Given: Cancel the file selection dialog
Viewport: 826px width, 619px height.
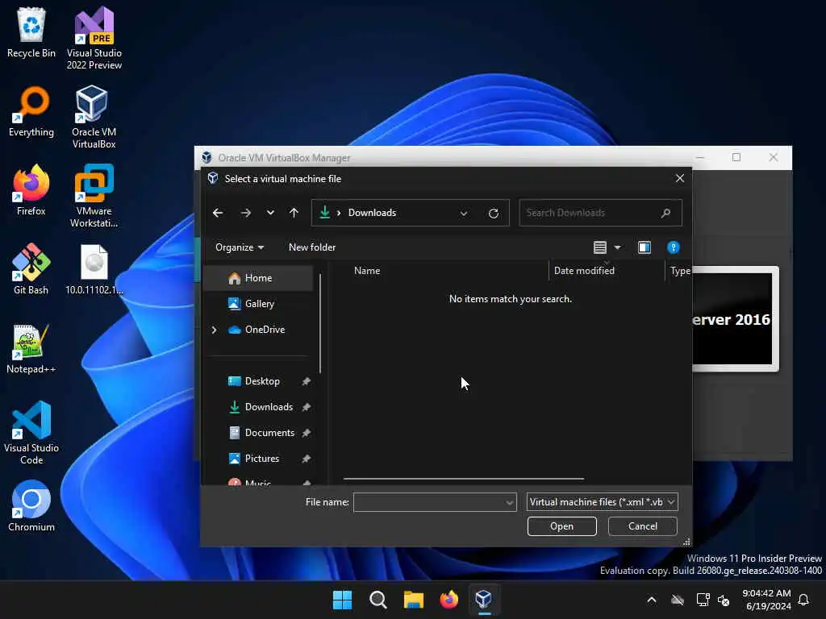Looking at the screenshot, I should click(642, 526).
